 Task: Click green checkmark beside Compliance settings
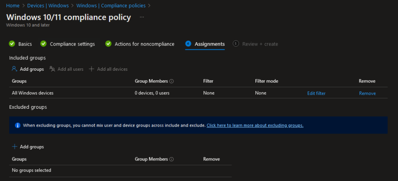(44, 44)
